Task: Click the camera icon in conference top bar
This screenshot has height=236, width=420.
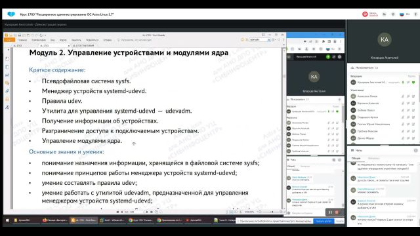Action: [x=385, y=14]
